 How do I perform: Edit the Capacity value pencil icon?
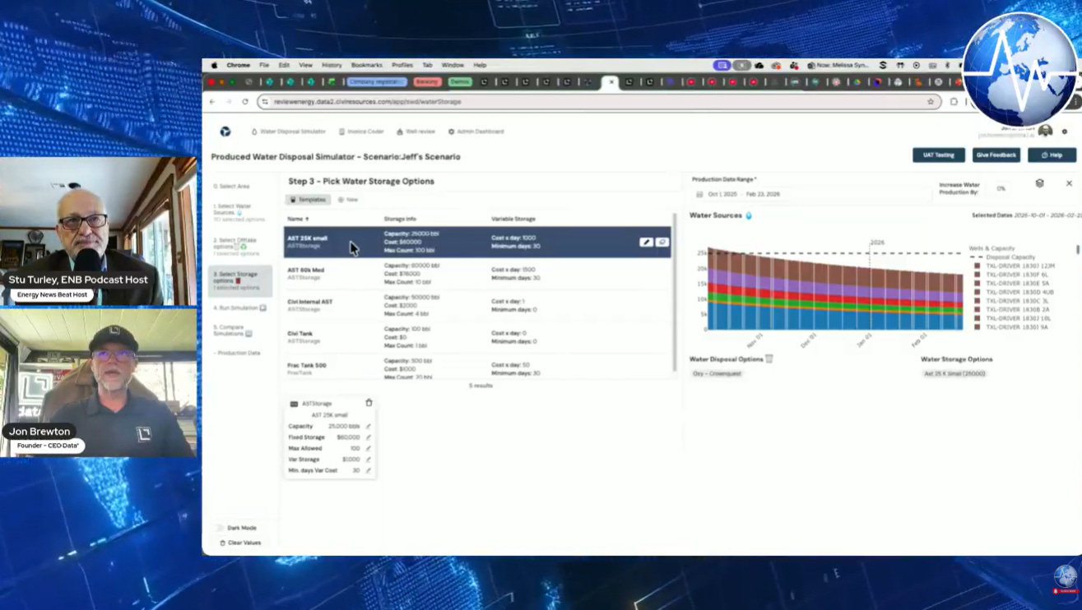click(x=368, y=427)
